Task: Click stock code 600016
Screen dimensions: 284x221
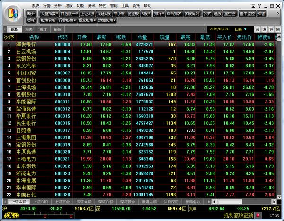Action: coord(62,123)
